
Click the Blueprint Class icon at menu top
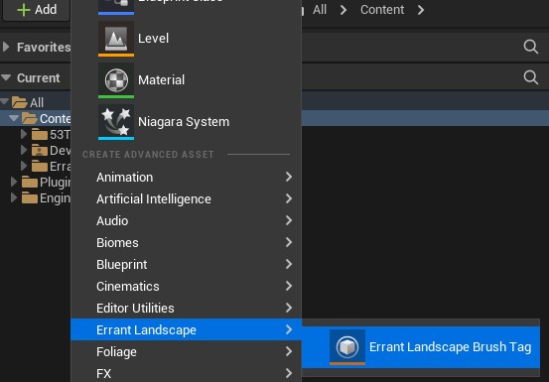(116, 6)
